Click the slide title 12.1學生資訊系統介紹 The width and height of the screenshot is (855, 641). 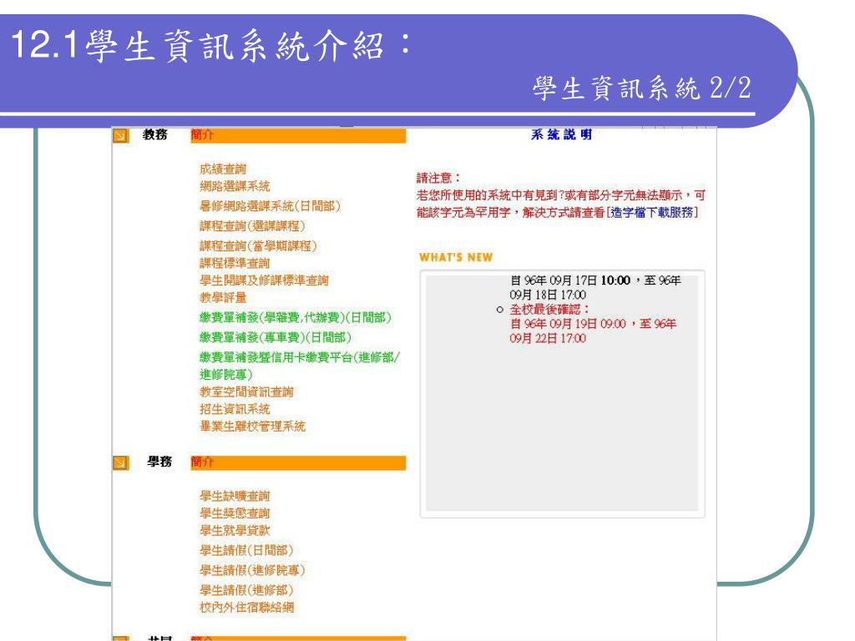click(x=210, y=45)
